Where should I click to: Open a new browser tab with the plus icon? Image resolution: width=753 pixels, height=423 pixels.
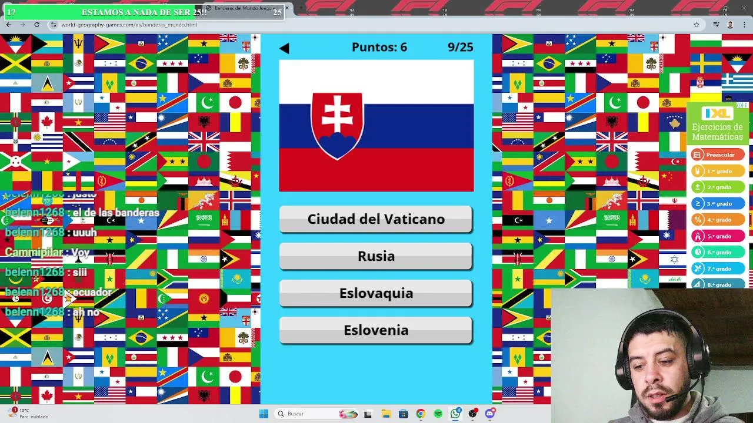(x=301, y=8)
